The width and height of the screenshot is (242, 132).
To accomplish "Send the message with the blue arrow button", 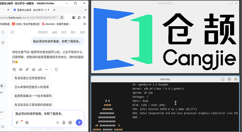I will [79, 123].
